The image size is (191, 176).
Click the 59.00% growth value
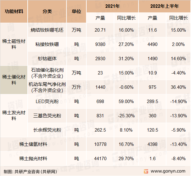126,102
